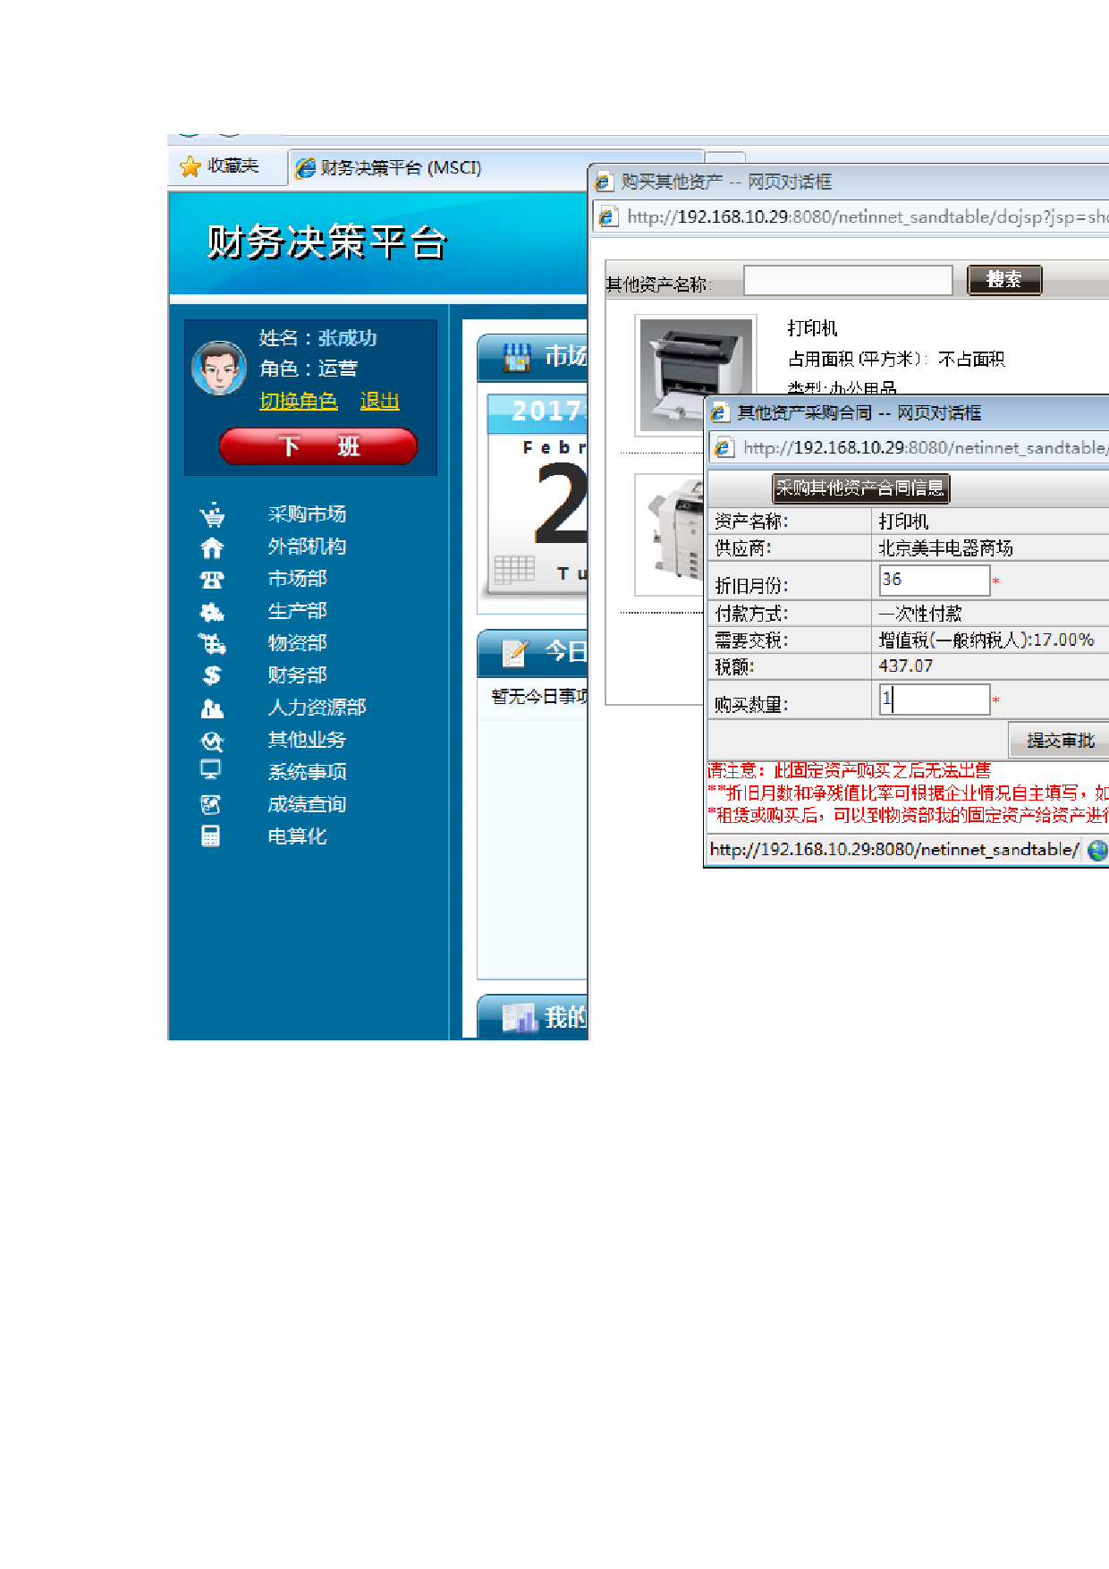Screen dimensions: 1109x1569
Task: Click the 暂无今日事项 text
Action: pos(539,696)
